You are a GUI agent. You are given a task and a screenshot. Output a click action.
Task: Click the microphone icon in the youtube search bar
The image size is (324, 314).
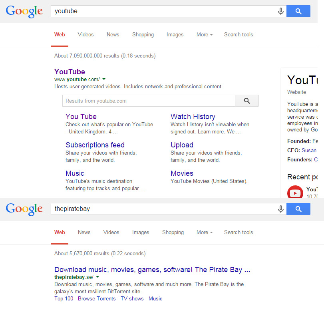[281, 11]
